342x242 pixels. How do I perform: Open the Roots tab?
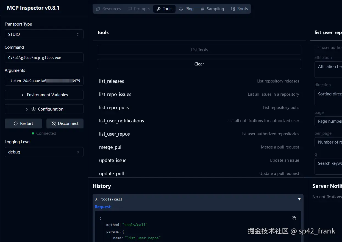(x=239, y=9)
